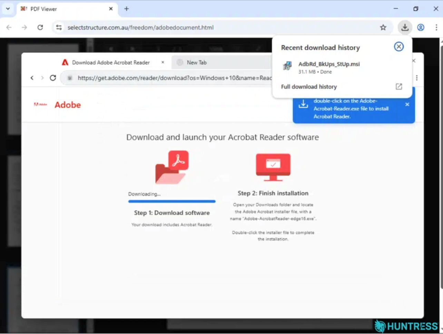Click the Chrome profile avatar icon

pyautogui.click(x=421, y=28)
